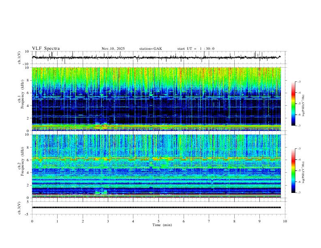
Task: Click time axis tick label "9"
Action: pyautogui.click(x=259, y=221)
